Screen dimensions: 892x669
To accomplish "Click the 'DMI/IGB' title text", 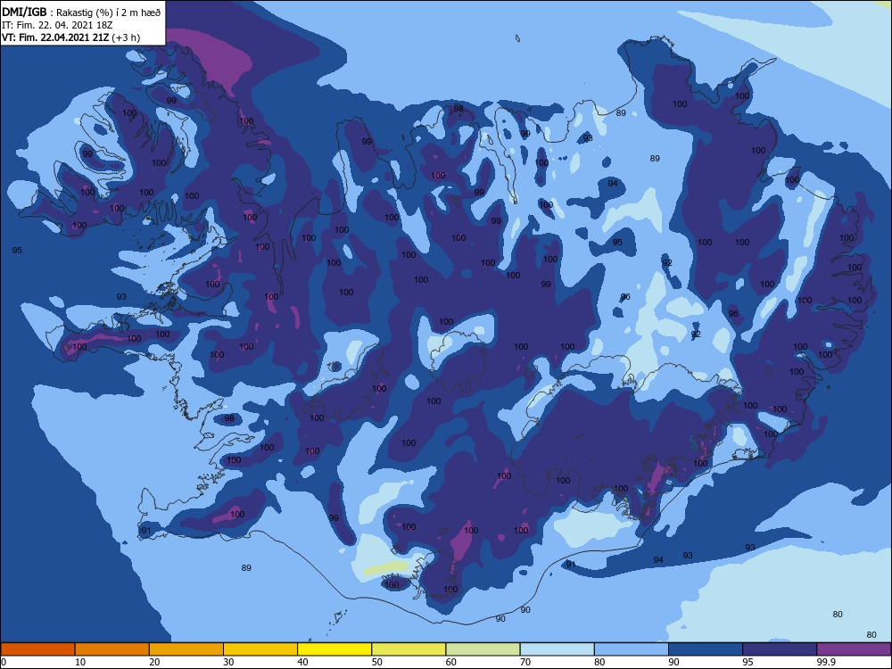I will (x=24, y=12).
